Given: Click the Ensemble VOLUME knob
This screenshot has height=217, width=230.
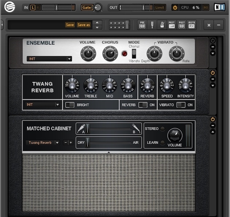Looking at the screenshot, I should pos(88,54).
